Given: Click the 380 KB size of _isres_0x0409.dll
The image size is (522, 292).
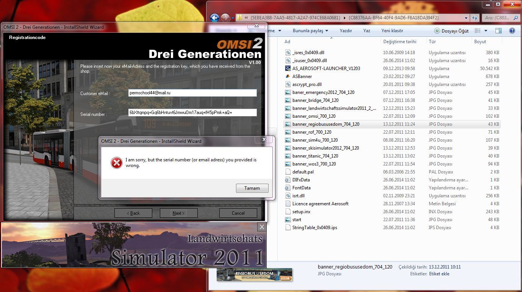Looking at the screenshot, I should click(x=492, y=53).
